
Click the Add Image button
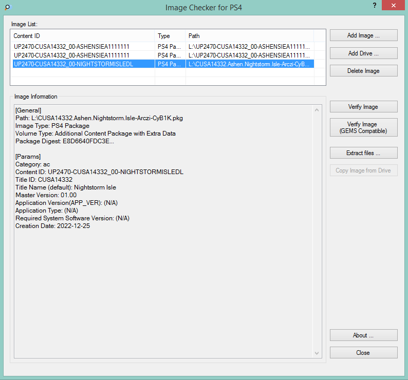[x=363, y=35]
